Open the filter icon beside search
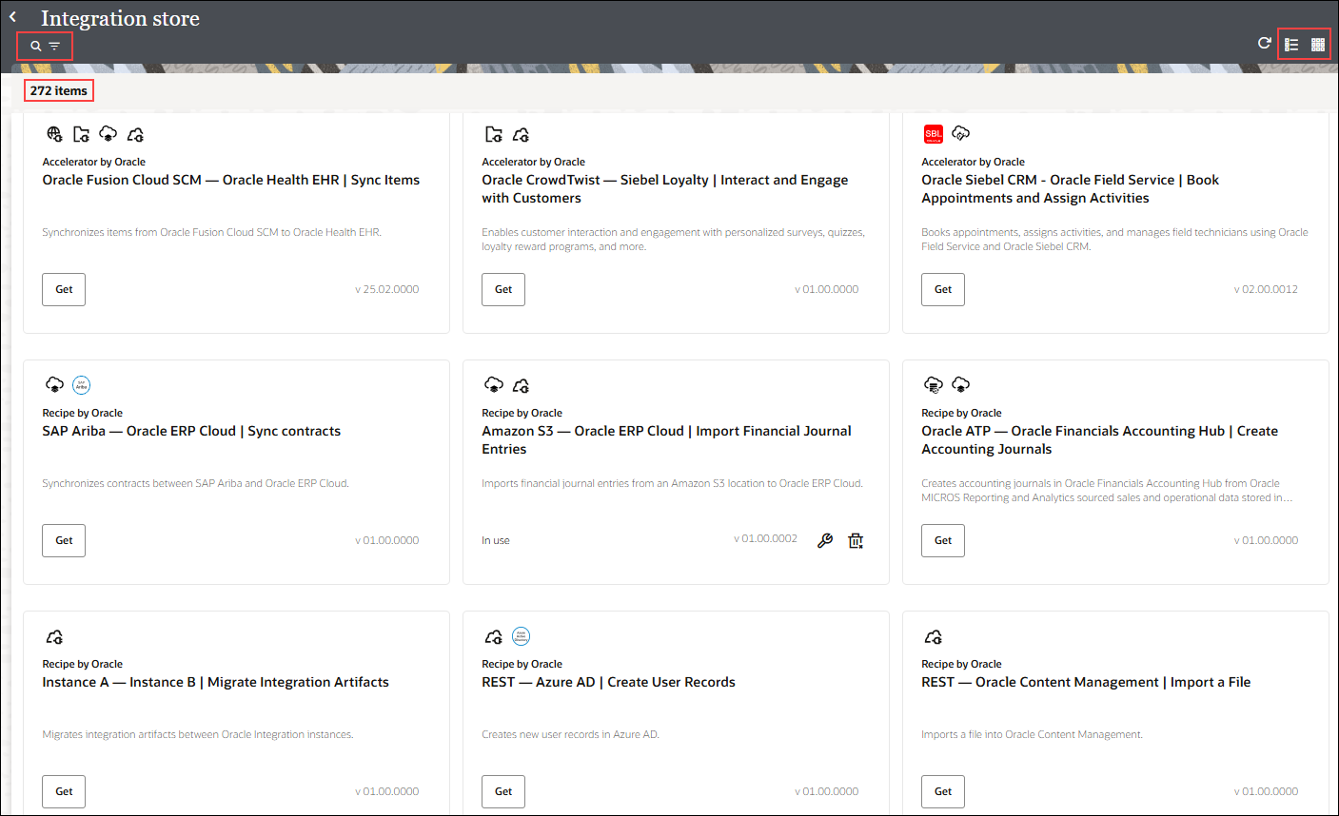1339x816 pixels. tap(55, 46)
